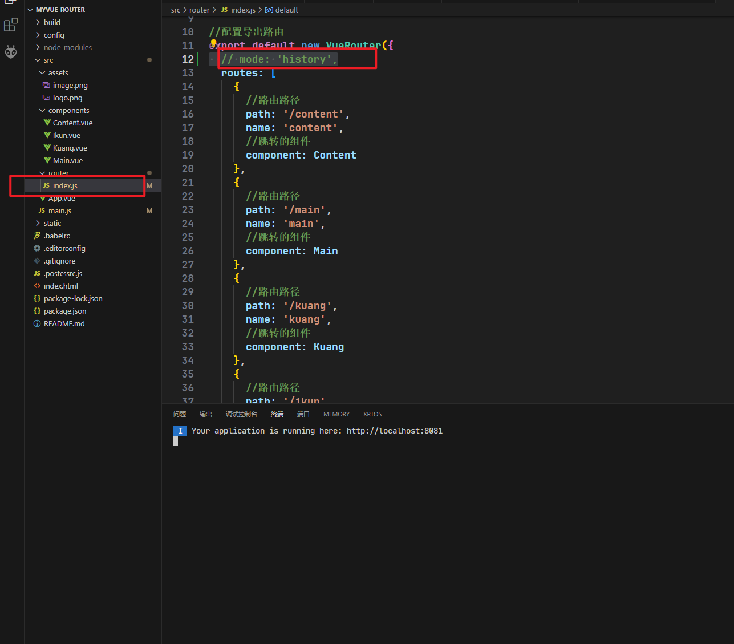The height and width of the screenshot is (644, 734).
Task: Open the alien-head activity bar icon
Action: (11, 52)
